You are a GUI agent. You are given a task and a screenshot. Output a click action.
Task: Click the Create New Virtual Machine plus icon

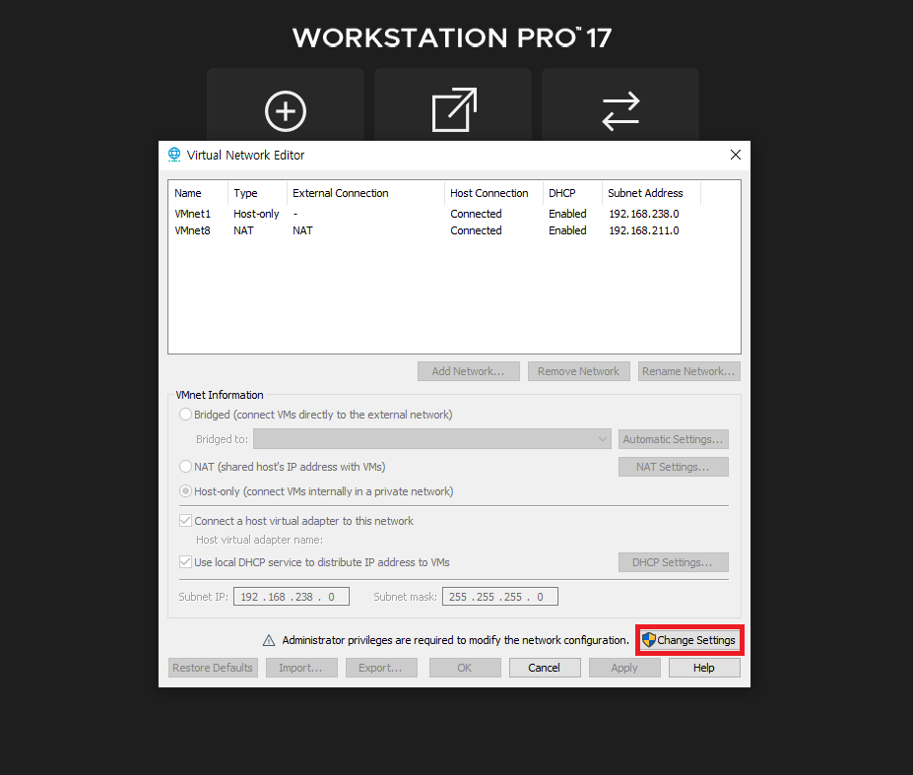(x=286, y=110)
